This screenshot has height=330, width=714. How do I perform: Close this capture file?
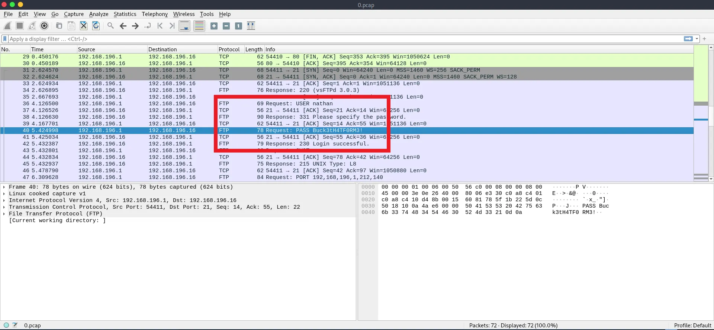coord(84,26)
